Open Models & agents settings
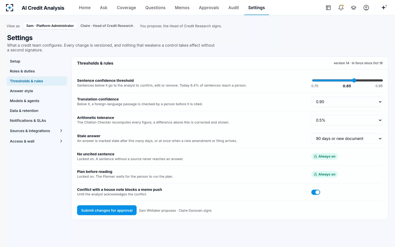Screen dimensions: 395x247 37,101
